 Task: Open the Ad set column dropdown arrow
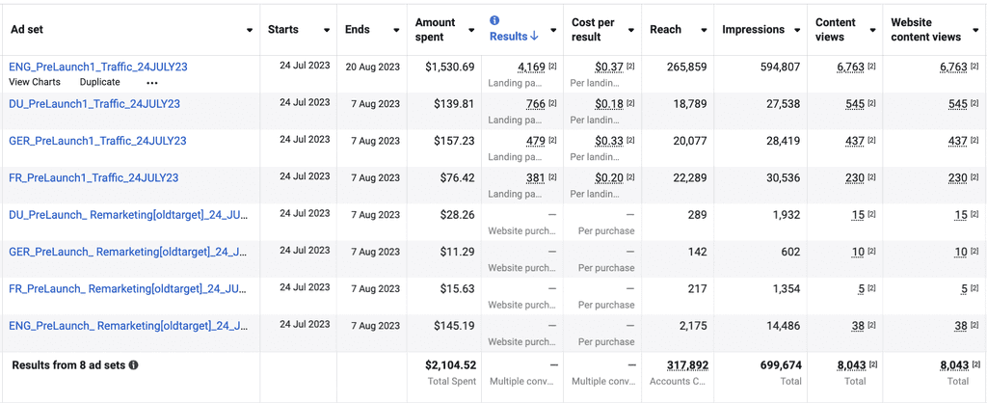click(250, 31)
